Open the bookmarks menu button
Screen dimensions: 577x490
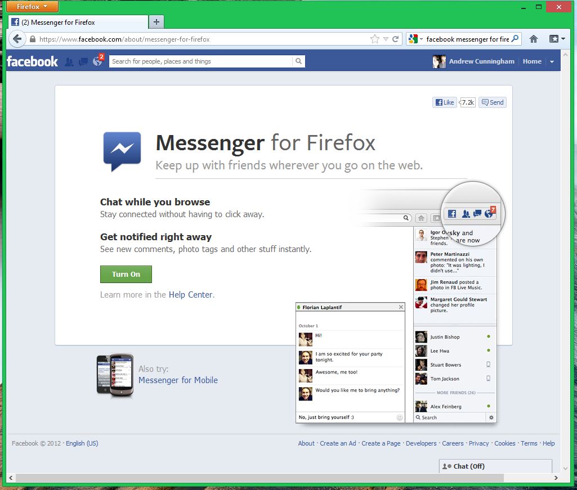coord(557,39)
